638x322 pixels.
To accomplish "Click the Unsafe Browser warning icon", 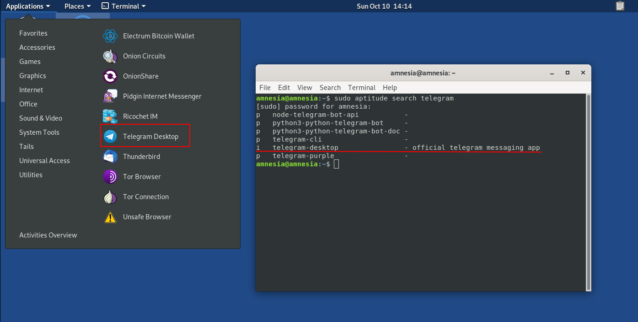I will (x=110, y=217).
